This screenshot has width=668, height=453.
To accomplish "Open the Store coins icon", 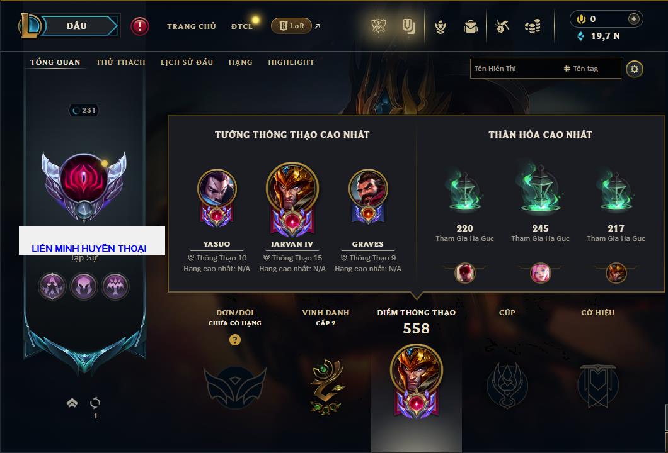I will point(533,26).
